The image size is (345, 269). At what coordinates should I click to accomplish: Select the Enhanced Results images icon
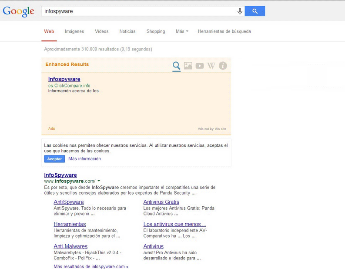pos(188,66)
